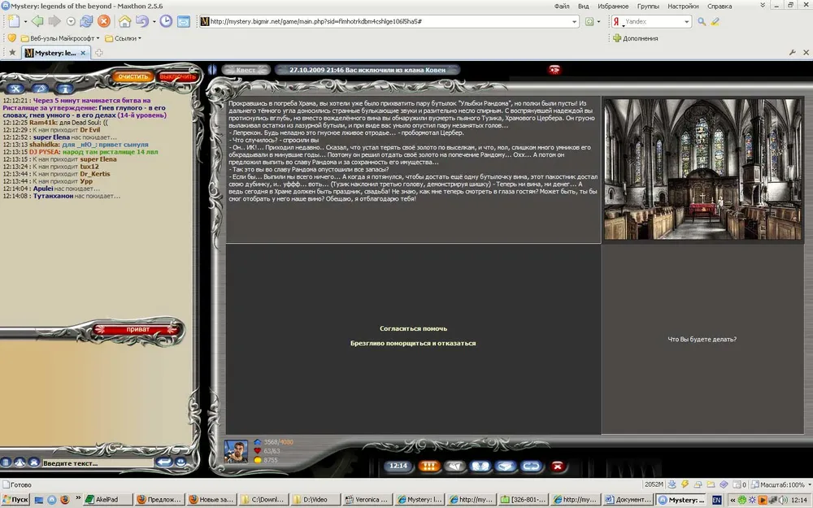Toggle the side panel splitter icon
Screen dimensions: 813x508
coord(212,70)
